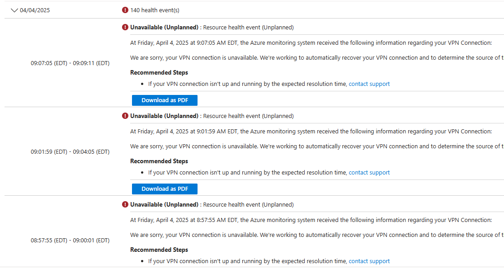This screenshot has height=269, width=504.
Task: Collapse the 04/04/2025 date group chevron
Action: tap(14, 10)
